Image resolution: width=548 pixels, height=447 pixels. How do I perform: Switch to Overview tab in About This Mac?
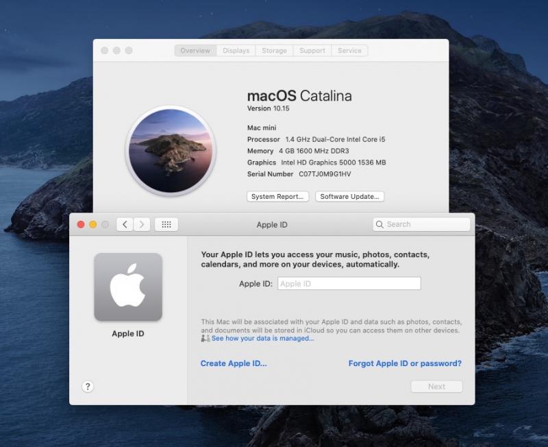click(x=195, y=51)
